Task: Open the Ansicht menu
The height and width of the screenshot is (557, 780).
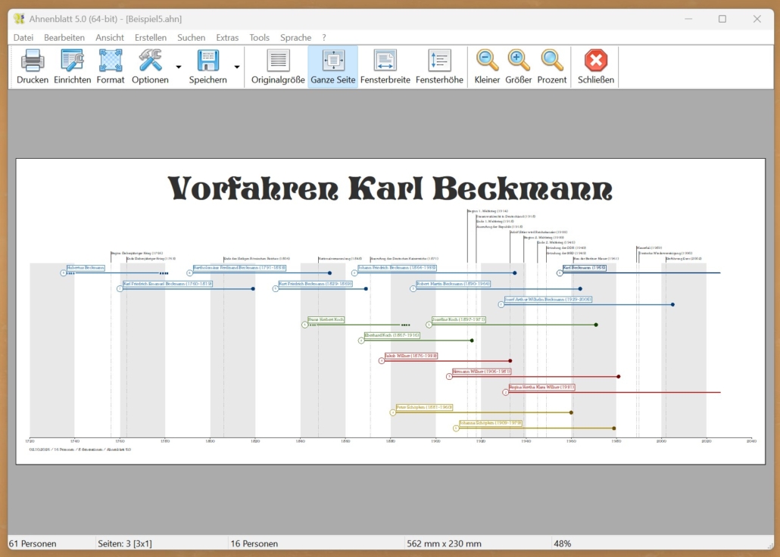Action: tap(110, 37)
